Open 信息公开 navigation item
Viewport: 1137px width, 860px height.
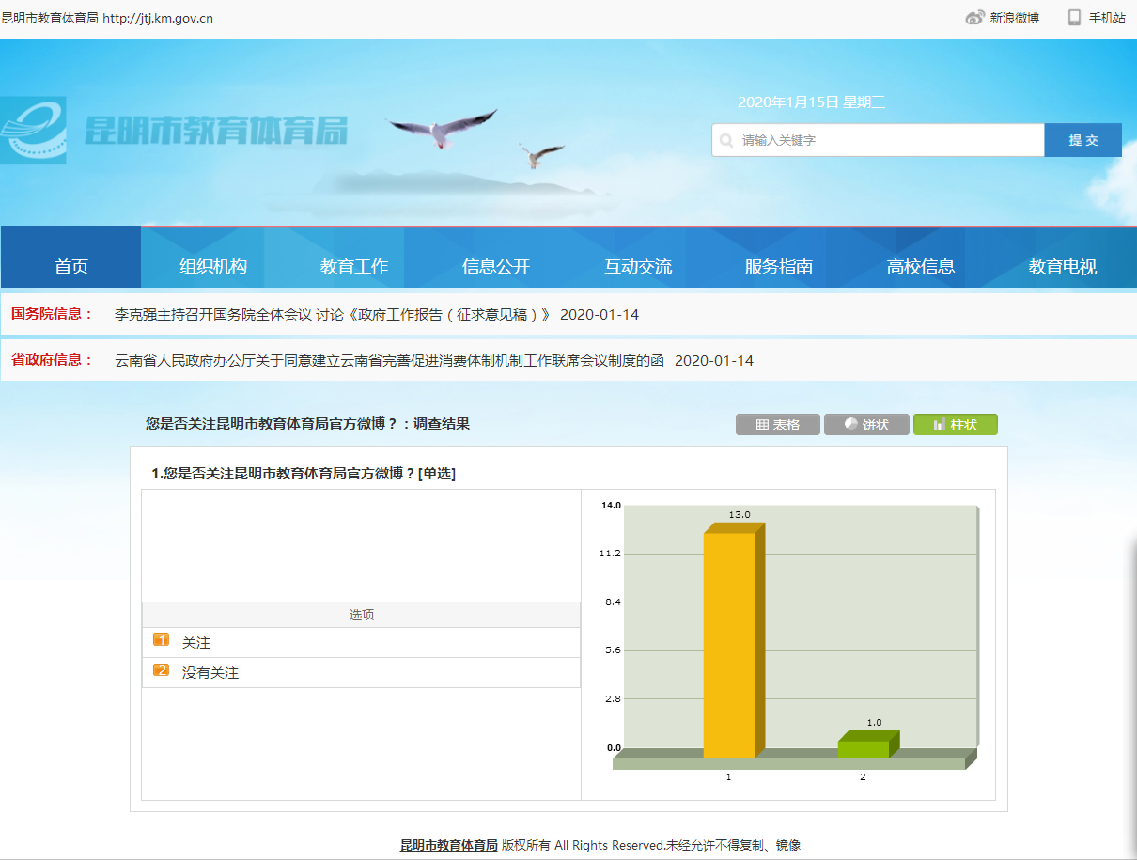coord(496,266)
